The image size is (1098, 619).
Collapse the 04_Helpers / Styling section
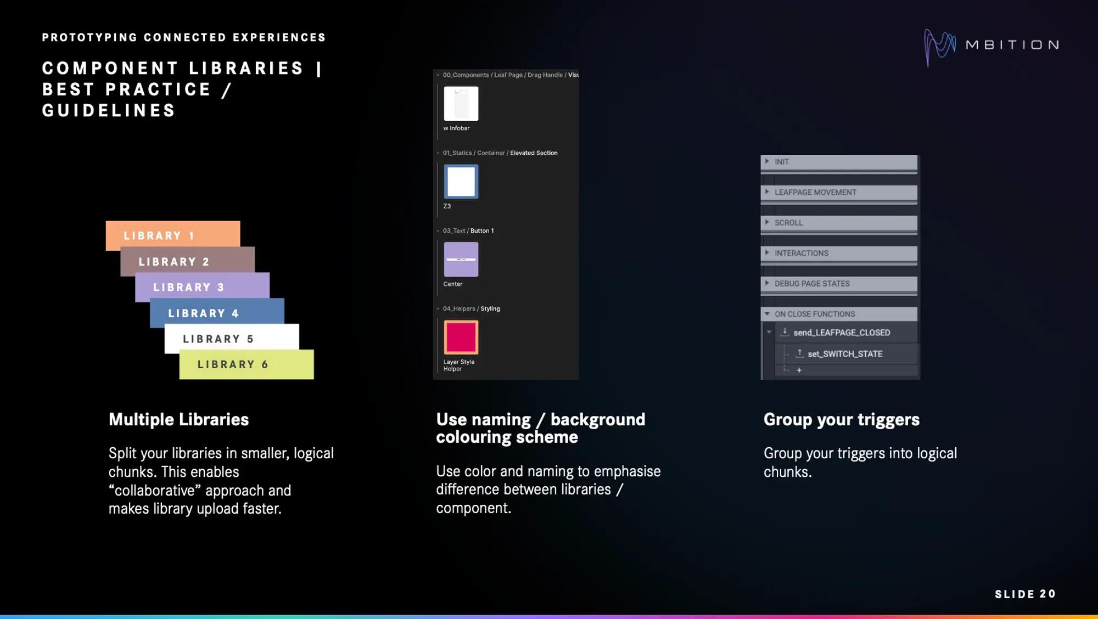(438, 309)
